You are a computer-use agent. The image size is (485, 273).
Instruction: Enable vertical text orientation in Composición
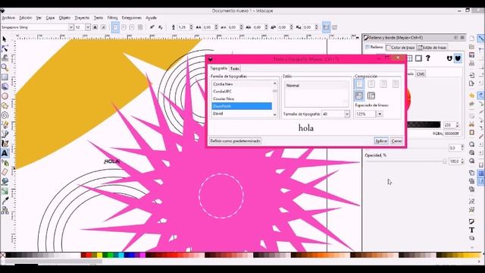click(x=371, y=96)
